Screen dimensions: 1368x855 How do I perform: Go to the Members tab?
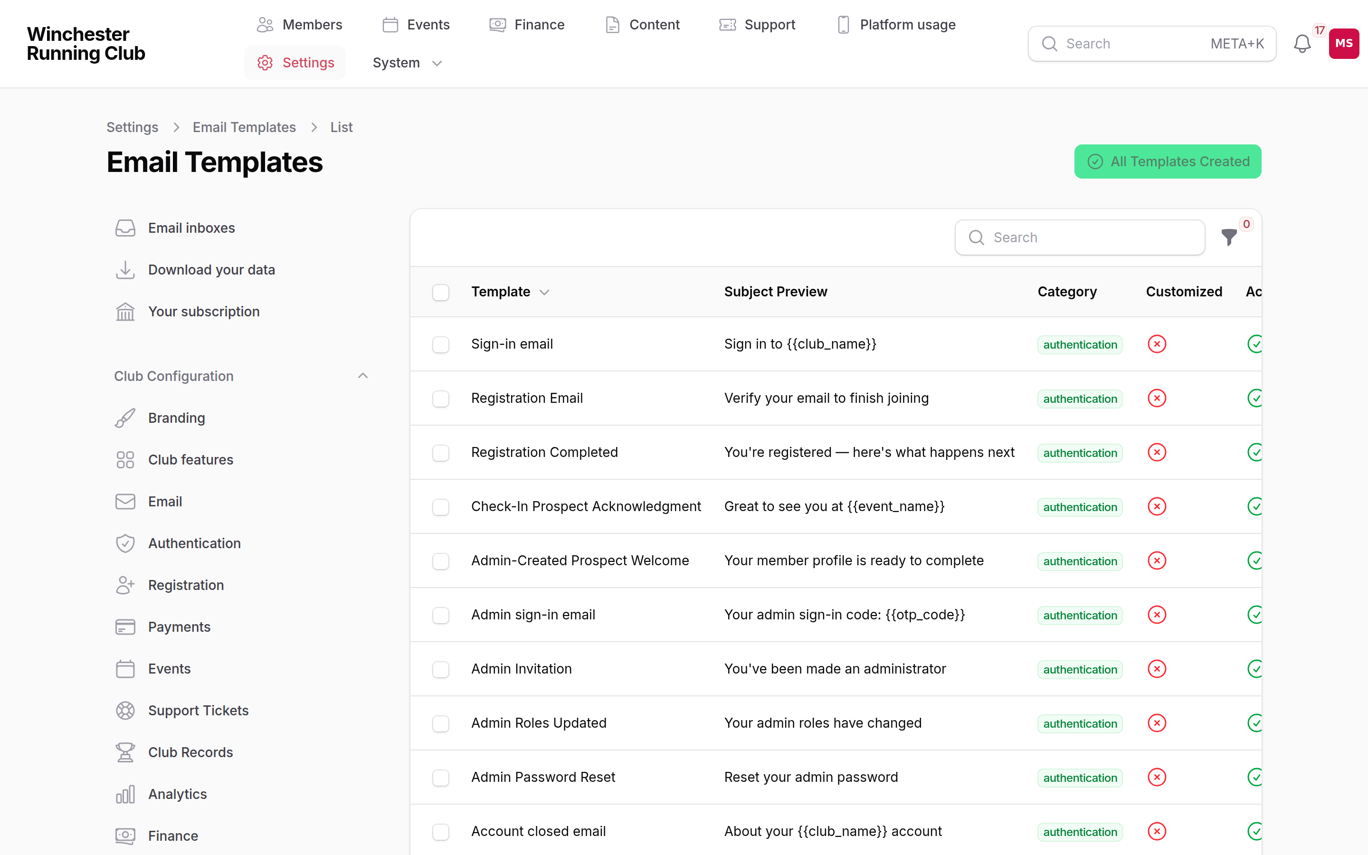(x=299, y=25)
